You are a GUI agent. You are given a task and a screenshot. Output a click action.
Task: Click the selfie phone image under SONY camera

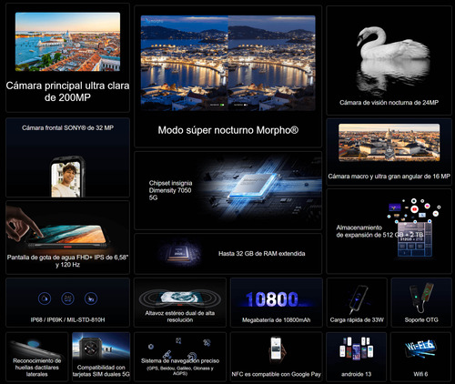tap(67, 177)
